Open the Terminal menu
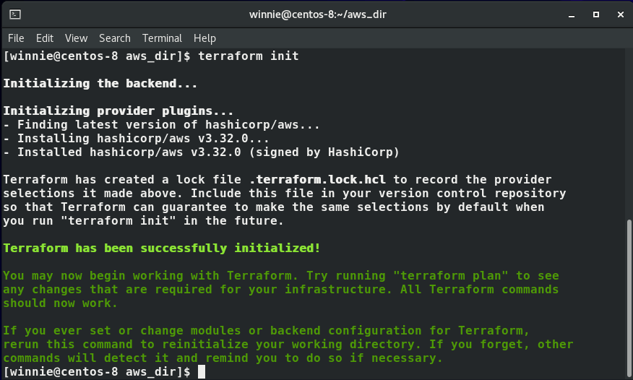 click(x=162, y=38)
